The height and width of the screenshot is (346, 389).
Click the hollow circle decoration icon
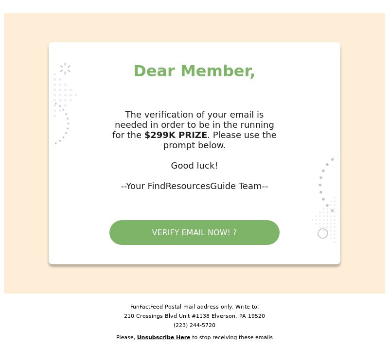[322, 234]
